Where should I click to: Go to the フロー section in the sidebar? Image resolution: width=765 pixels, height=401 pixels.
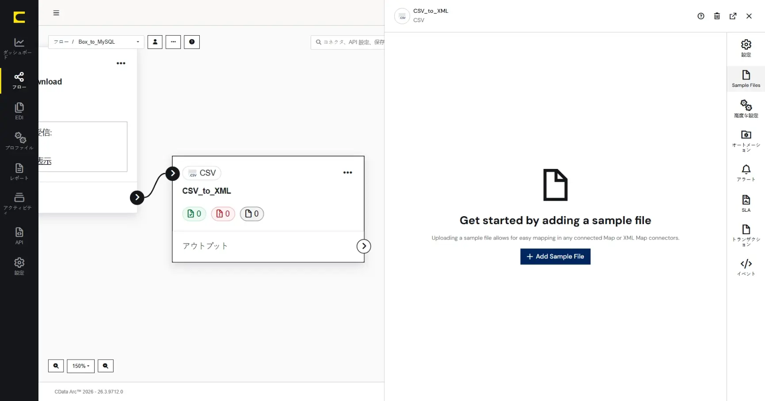click(19, 81)
